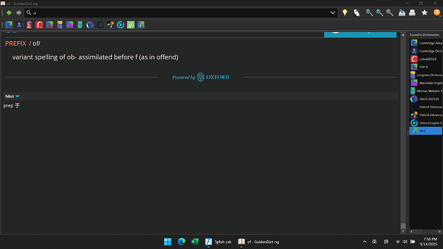Image resolution: width=443 pixels, height=249 pixels.
Task: Click the 拼 input mode indicator
Action: (387, 242)
